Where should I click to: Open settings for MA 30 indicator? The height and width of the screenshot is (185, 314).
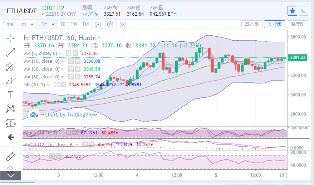coord(71,69)
